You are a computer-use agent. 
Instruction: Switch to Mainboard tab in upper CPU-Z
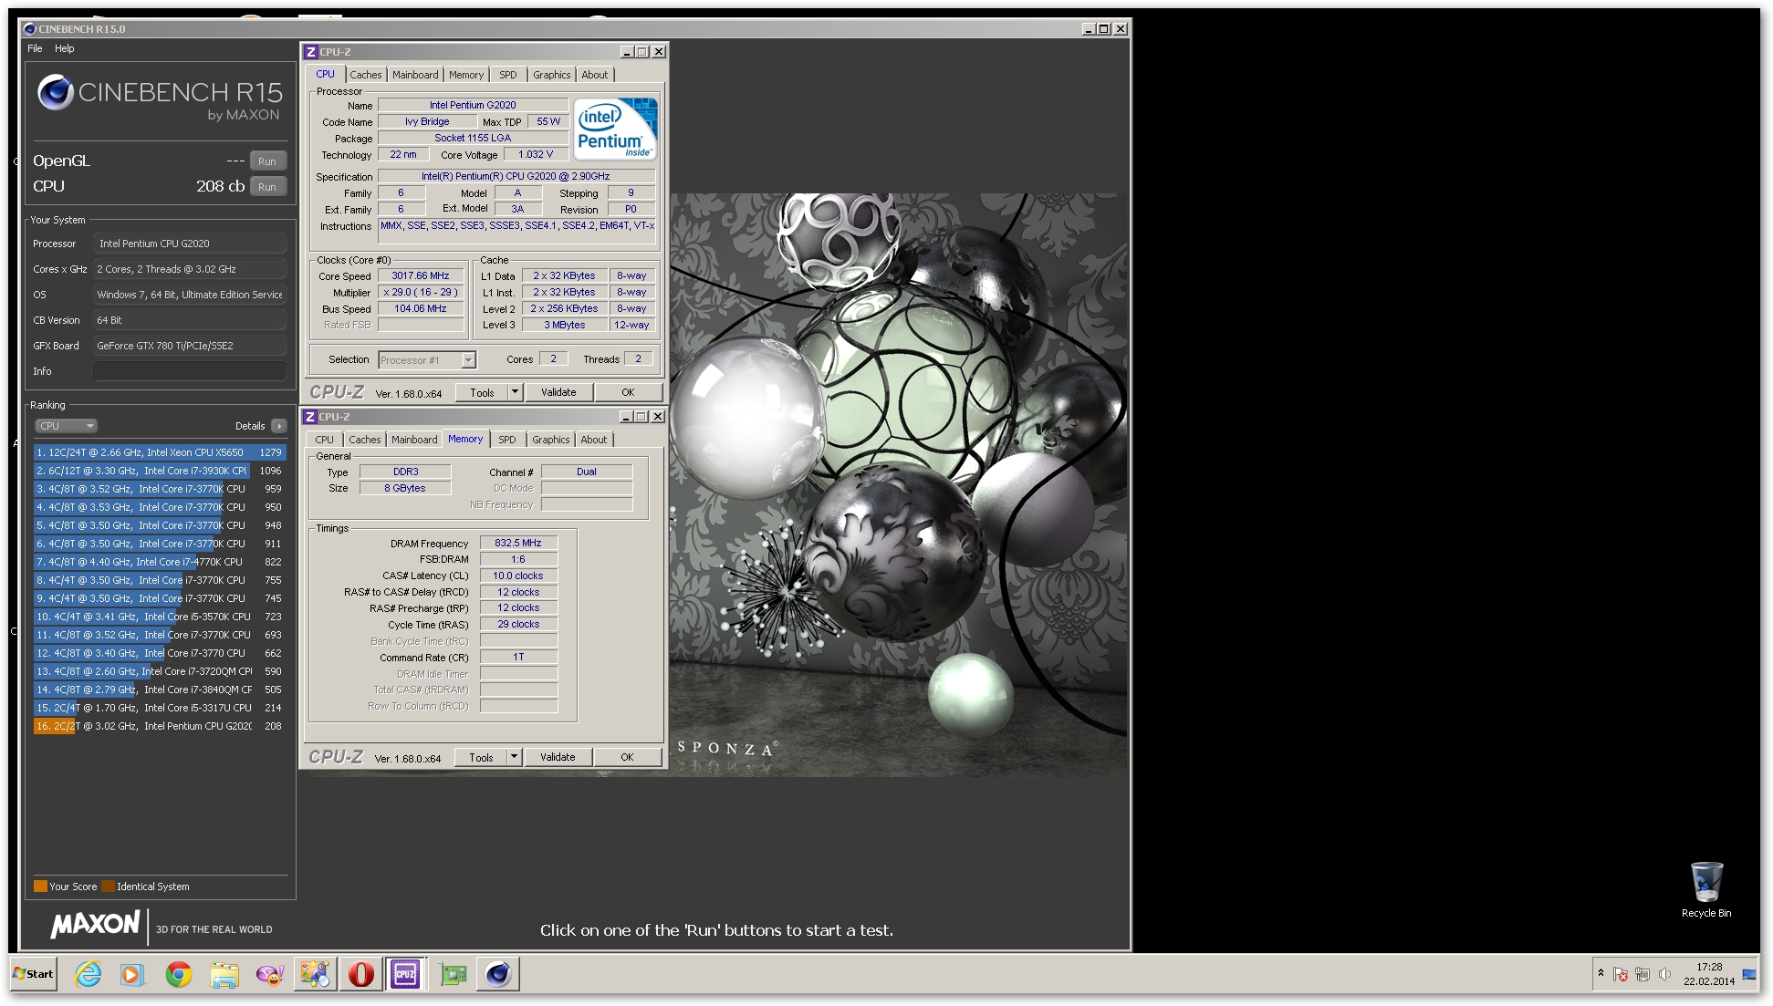point(415,75)
